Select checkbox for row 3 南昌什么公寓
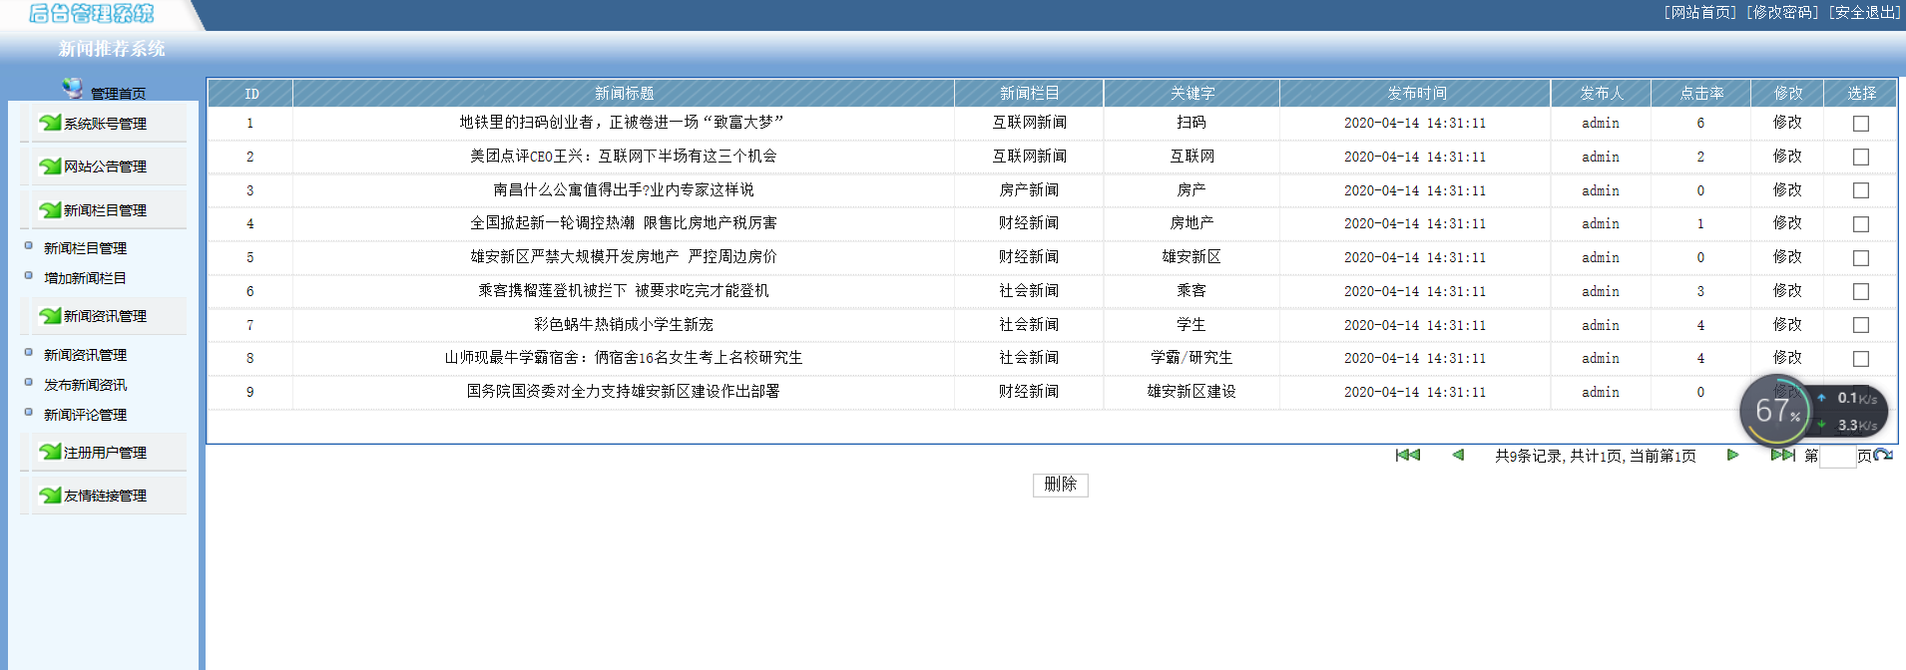1906x670 pixels. coord(1860,190)
